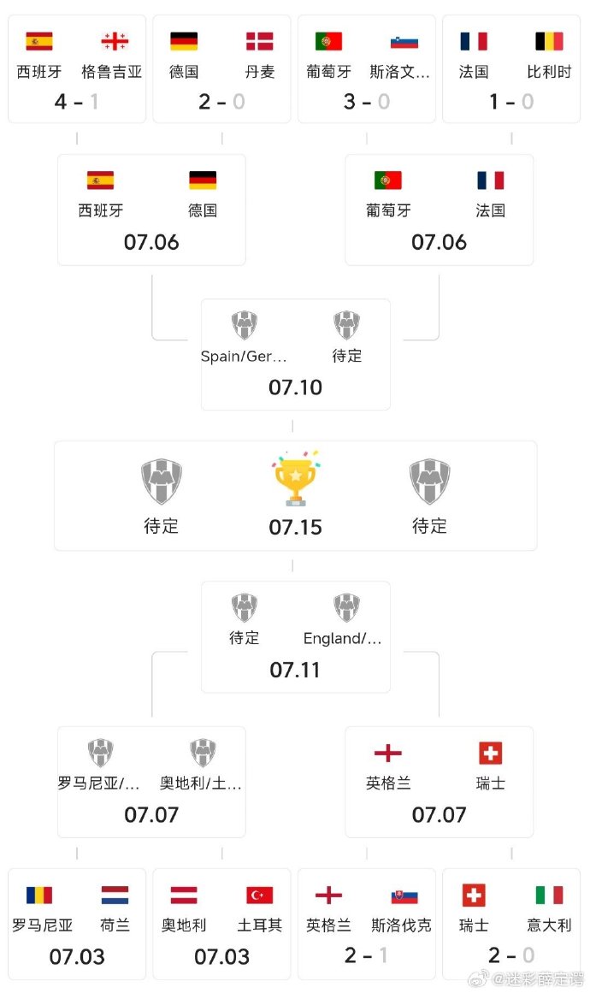
Task: Click Netherlands flag beside Romania
Action: click(115, 895)
